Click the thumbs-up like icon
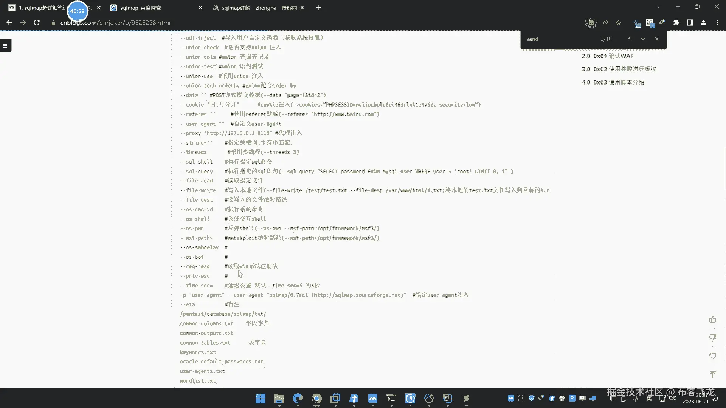 (x=713, y=320)
